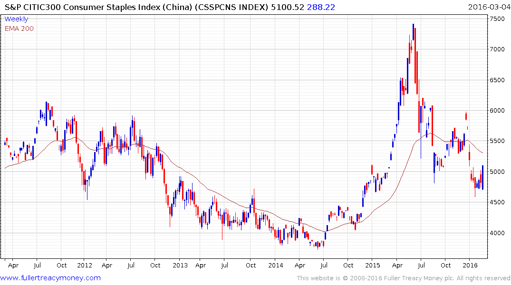Click the date 2016-03-04
The width and height of the screenshot is (511, 285).
[x=489, y=7]
